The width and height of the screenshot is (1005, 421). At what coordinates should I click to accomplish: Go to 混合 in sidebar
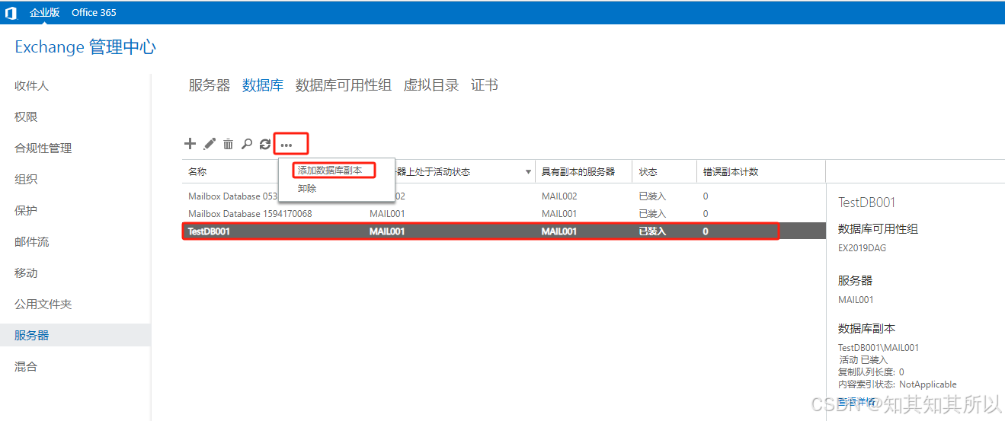point(26,367)
